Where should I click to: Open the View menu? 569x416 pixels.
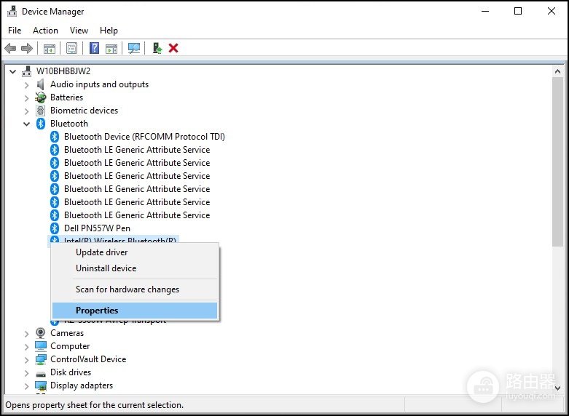[x=79, y=31]
